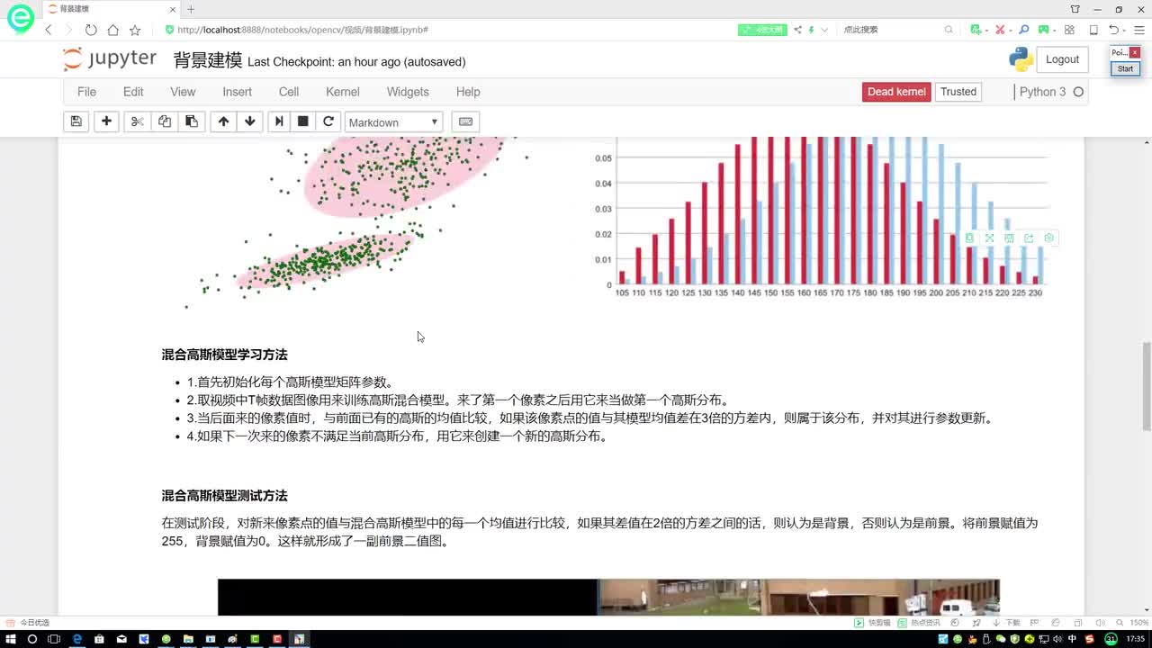Open the Edge browser from the taskbar

(77, 639)
